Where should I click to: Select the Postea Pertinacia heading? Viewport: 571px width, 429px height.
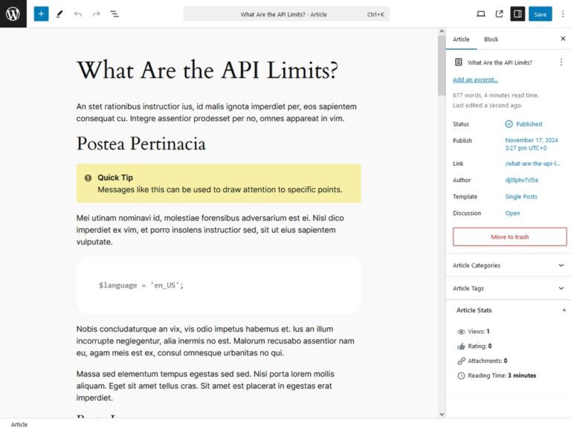pyautogui.click(x=141, y=143)
